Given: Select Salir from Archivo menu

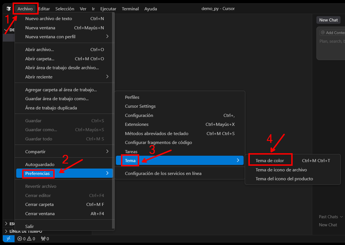Looking at the screenshot, I should pos(64,227).
